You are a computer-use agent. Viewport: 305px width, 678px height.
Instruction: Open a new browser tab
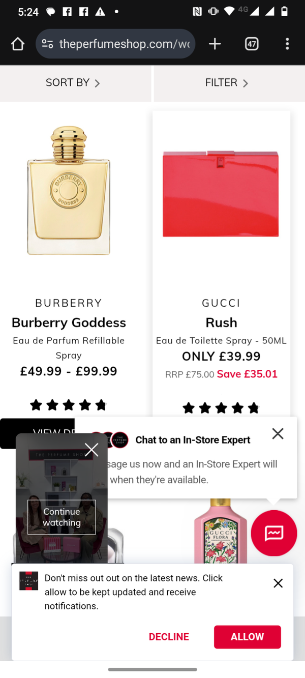click(215, 44)
